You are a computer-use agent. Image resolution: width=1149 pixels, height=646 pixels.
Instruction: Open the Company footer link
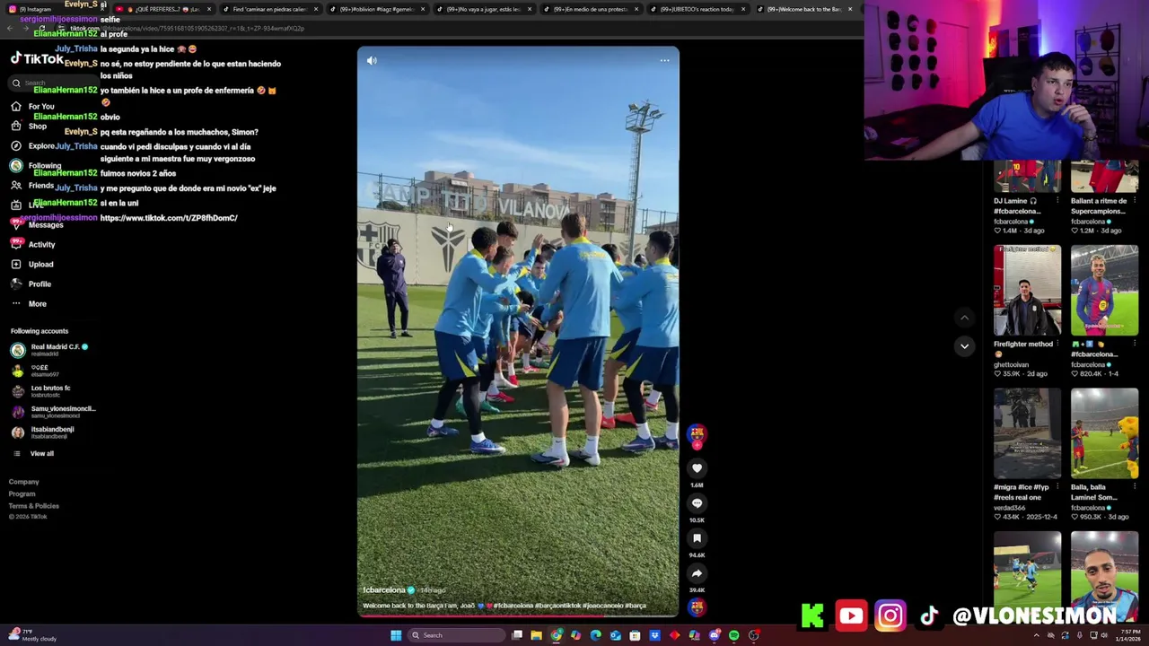(x=24, y=482)
